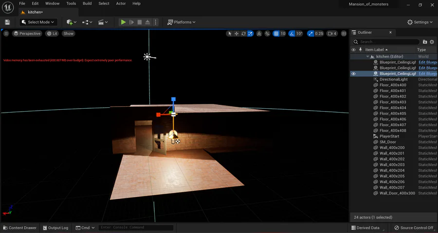The width and height of the screenshot is (438, 233).
Task: Change the grid snap value 10
Action: [x=283, y=33]
